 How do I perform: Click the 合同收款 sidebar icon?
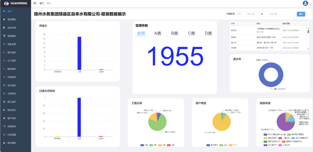[x=4, y=93]
